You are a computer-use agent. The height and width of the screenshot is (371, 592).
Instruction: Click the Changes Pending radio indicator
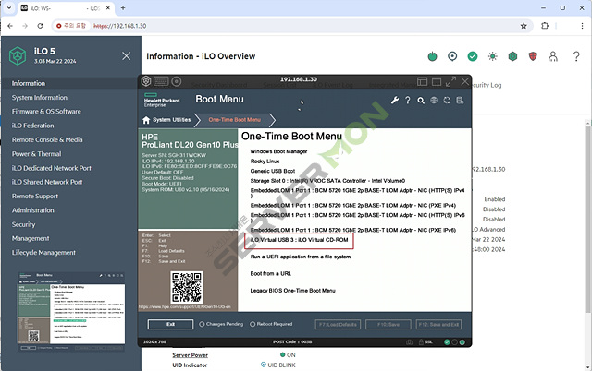coord(202,324)
